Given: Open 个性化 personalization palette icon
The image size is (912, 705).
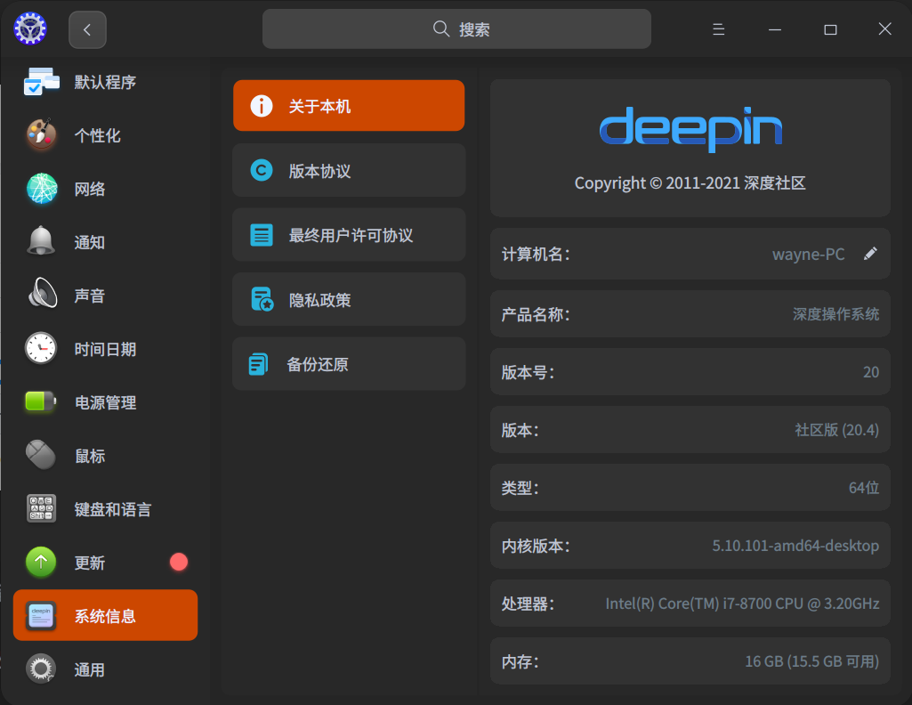Looking at the screenshot, I should [x=41, y=135].
